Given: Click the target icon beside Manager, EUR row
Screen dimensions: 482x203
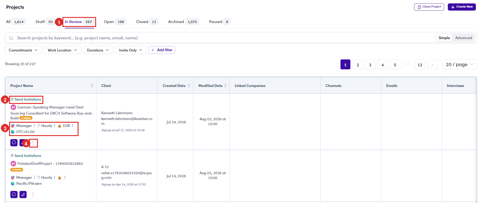Looking at the screenshot, I should [x=13, y=126].
